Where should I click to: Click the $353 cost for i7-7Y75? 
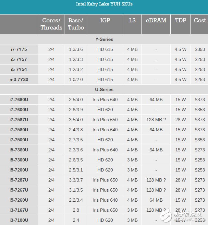[x=200, y=49]
